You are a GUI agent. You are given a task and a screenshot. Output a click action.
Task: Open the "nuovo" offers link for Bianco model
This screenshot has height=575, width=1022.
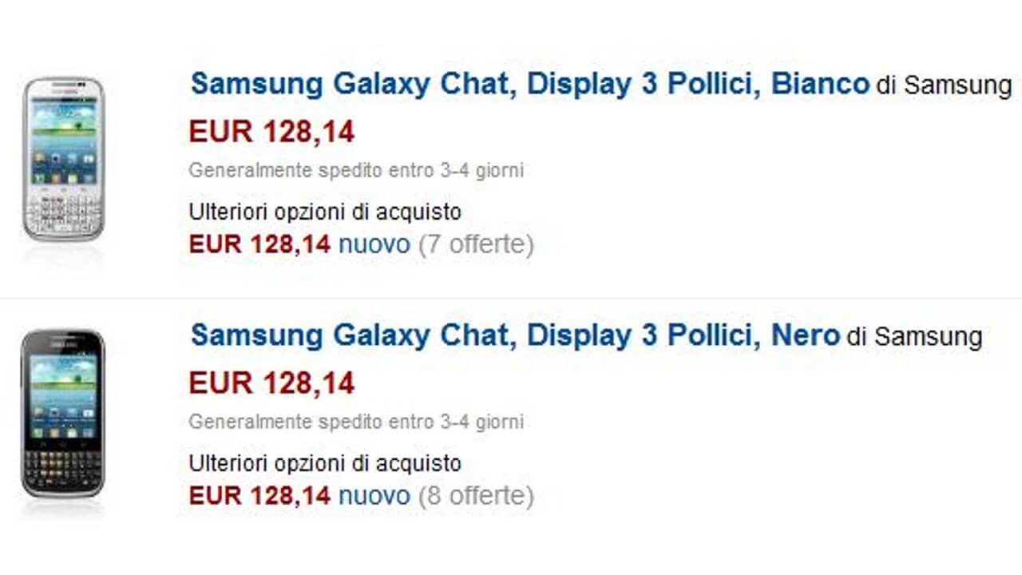[x=374, y=244]
